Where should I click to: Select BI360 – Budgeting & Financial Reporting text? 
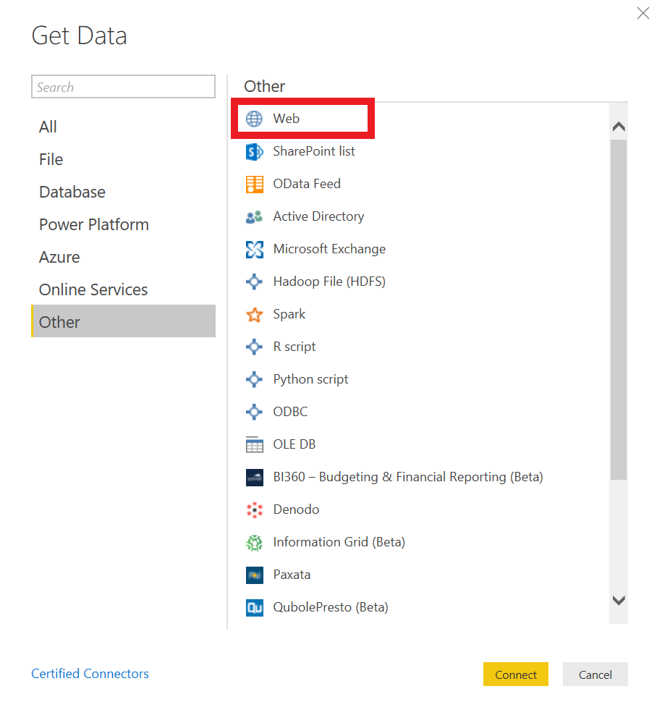coord(408,477)
